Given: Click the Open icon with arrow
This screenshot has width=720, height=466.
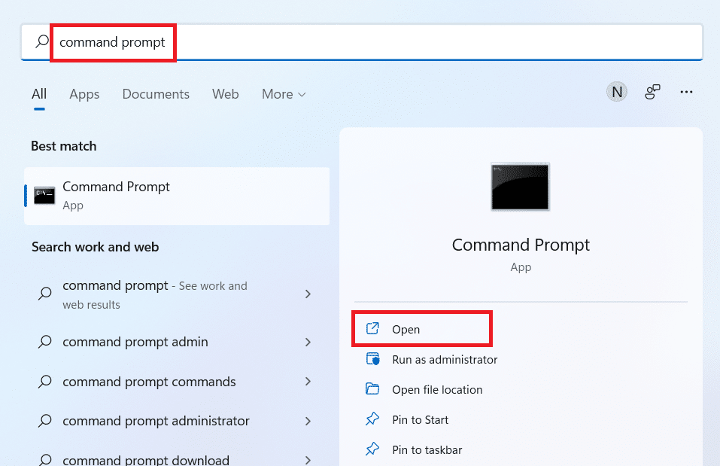Looking at the screenshot, I should pos(372,328).
